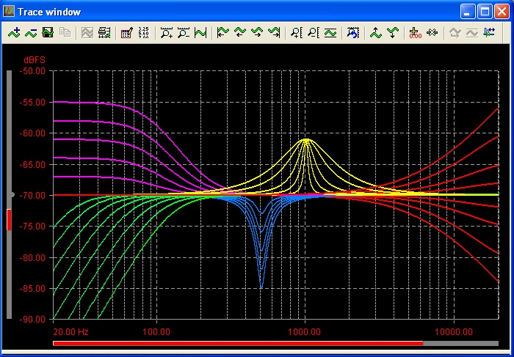This screenshot has height=357, width=514.
Task: Click the add trace icon with plus sign
Action: point(14,32)
